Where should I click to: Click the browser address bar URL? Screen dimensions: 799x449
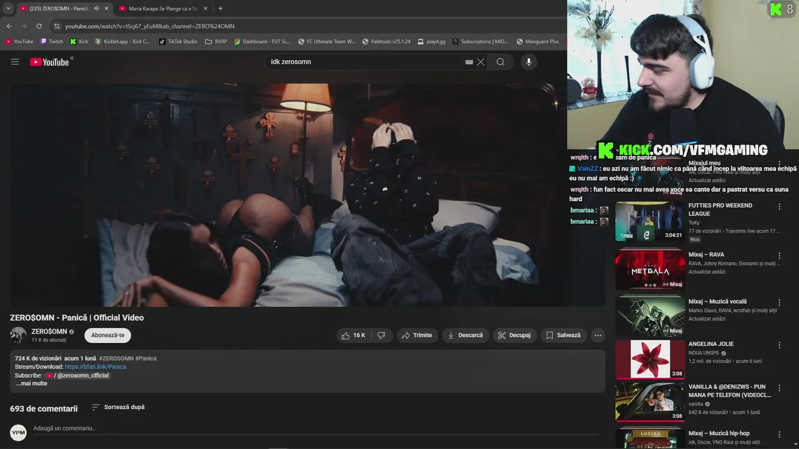pos(150,26)
